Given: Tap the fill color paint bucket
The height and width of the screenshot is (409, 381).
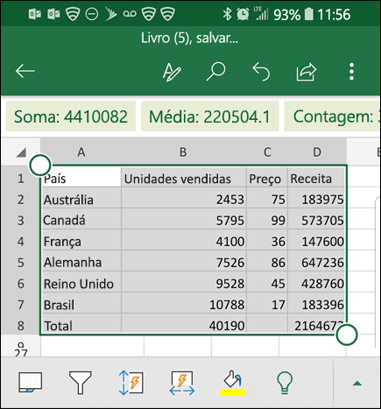Looking at the screenshot, I should coord(233,383).
